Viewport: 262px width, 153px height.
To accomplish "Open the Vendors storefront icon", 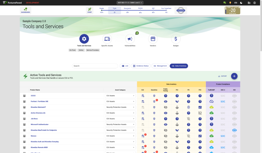I will coord(153,39).
